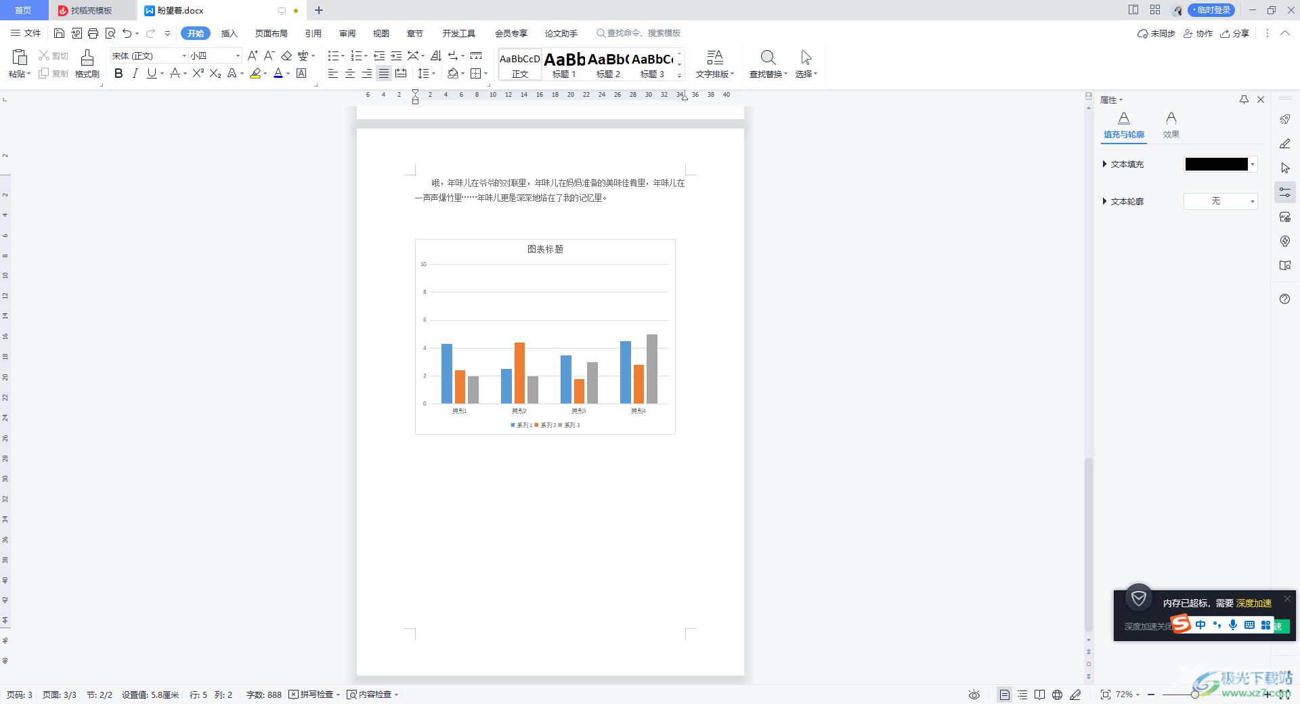Screen dimensions: 1300x704
Task: Click the temporary login (临时登录) button
Action: click(x=1211, y=10)
